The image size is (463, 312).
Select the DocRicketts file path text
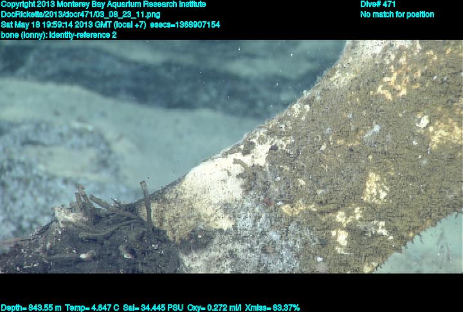[x=80, y=15]
